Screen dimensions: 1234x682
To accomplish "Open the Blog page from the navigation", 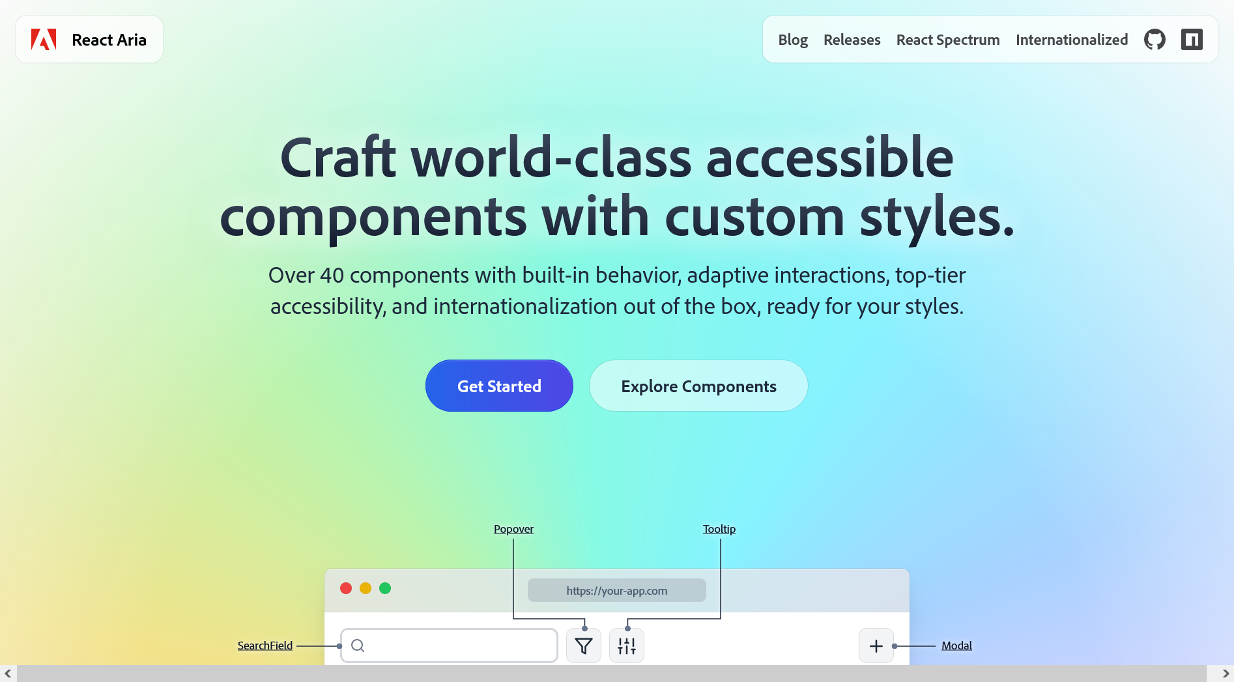I will [x=792, y=40].
